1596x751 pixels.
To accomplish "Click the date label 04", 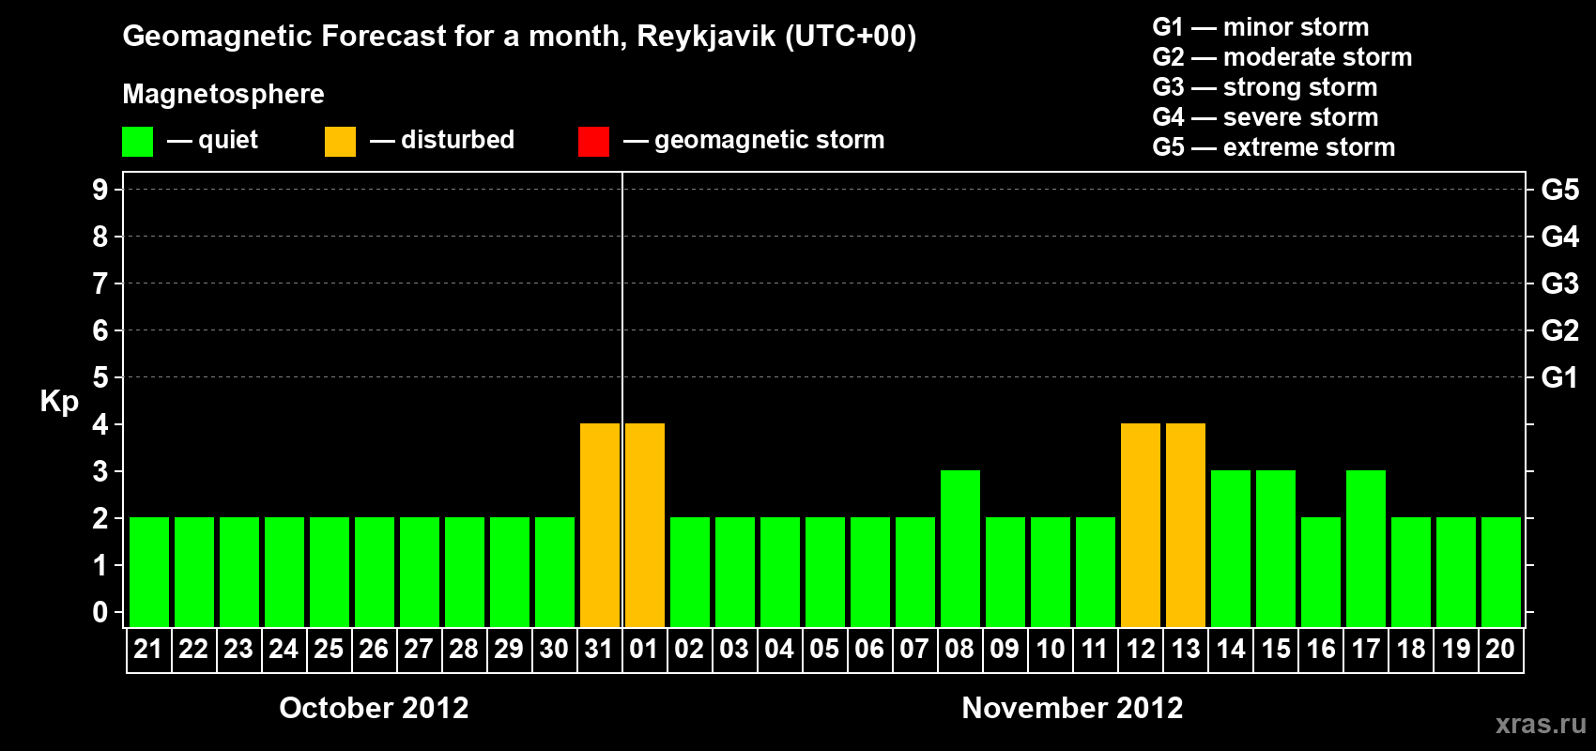I will point(779,650).
